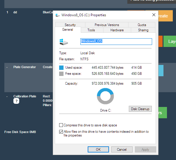Click the '972.008.976.384 bytes' capacity value
This screenshot has width=176, height=160.
(x=108, y=83)
